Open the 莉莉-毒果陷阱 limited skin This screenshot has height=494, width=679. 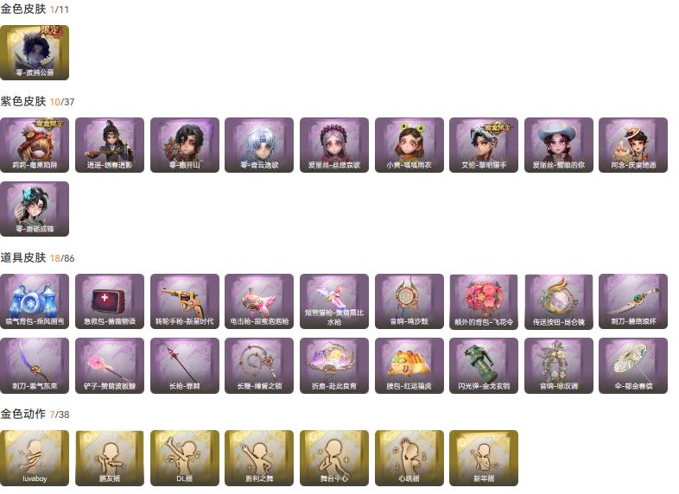(35, 145)
